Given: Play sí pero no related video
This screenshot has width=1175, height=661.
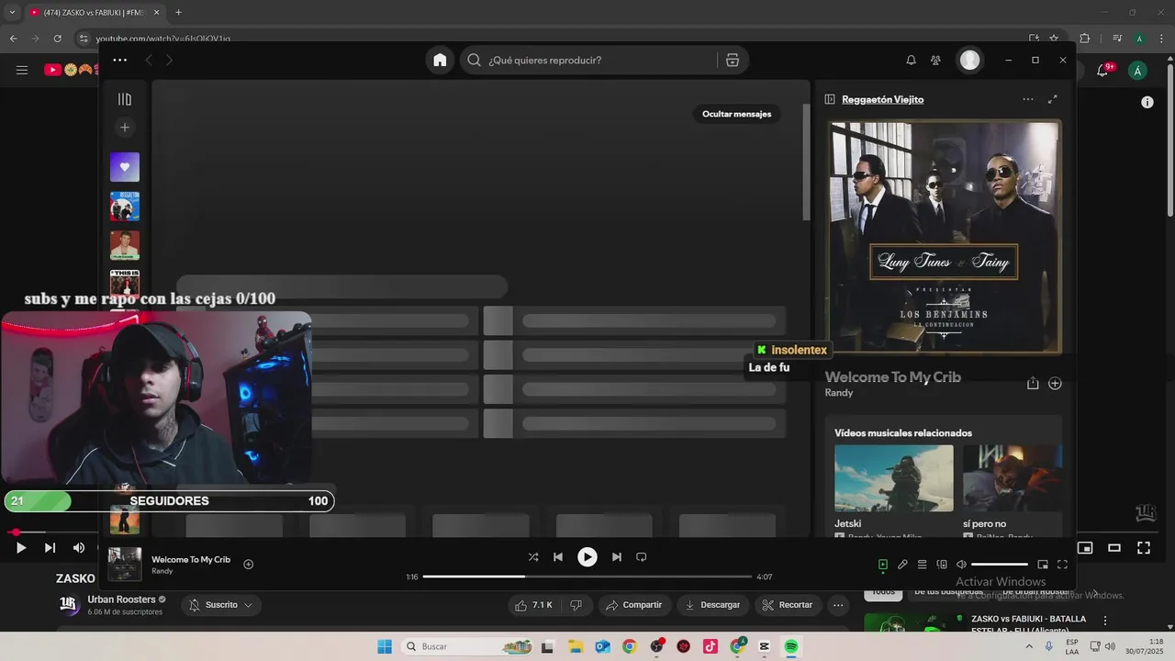Looking at the screenshot, I should coord(1013,478).
